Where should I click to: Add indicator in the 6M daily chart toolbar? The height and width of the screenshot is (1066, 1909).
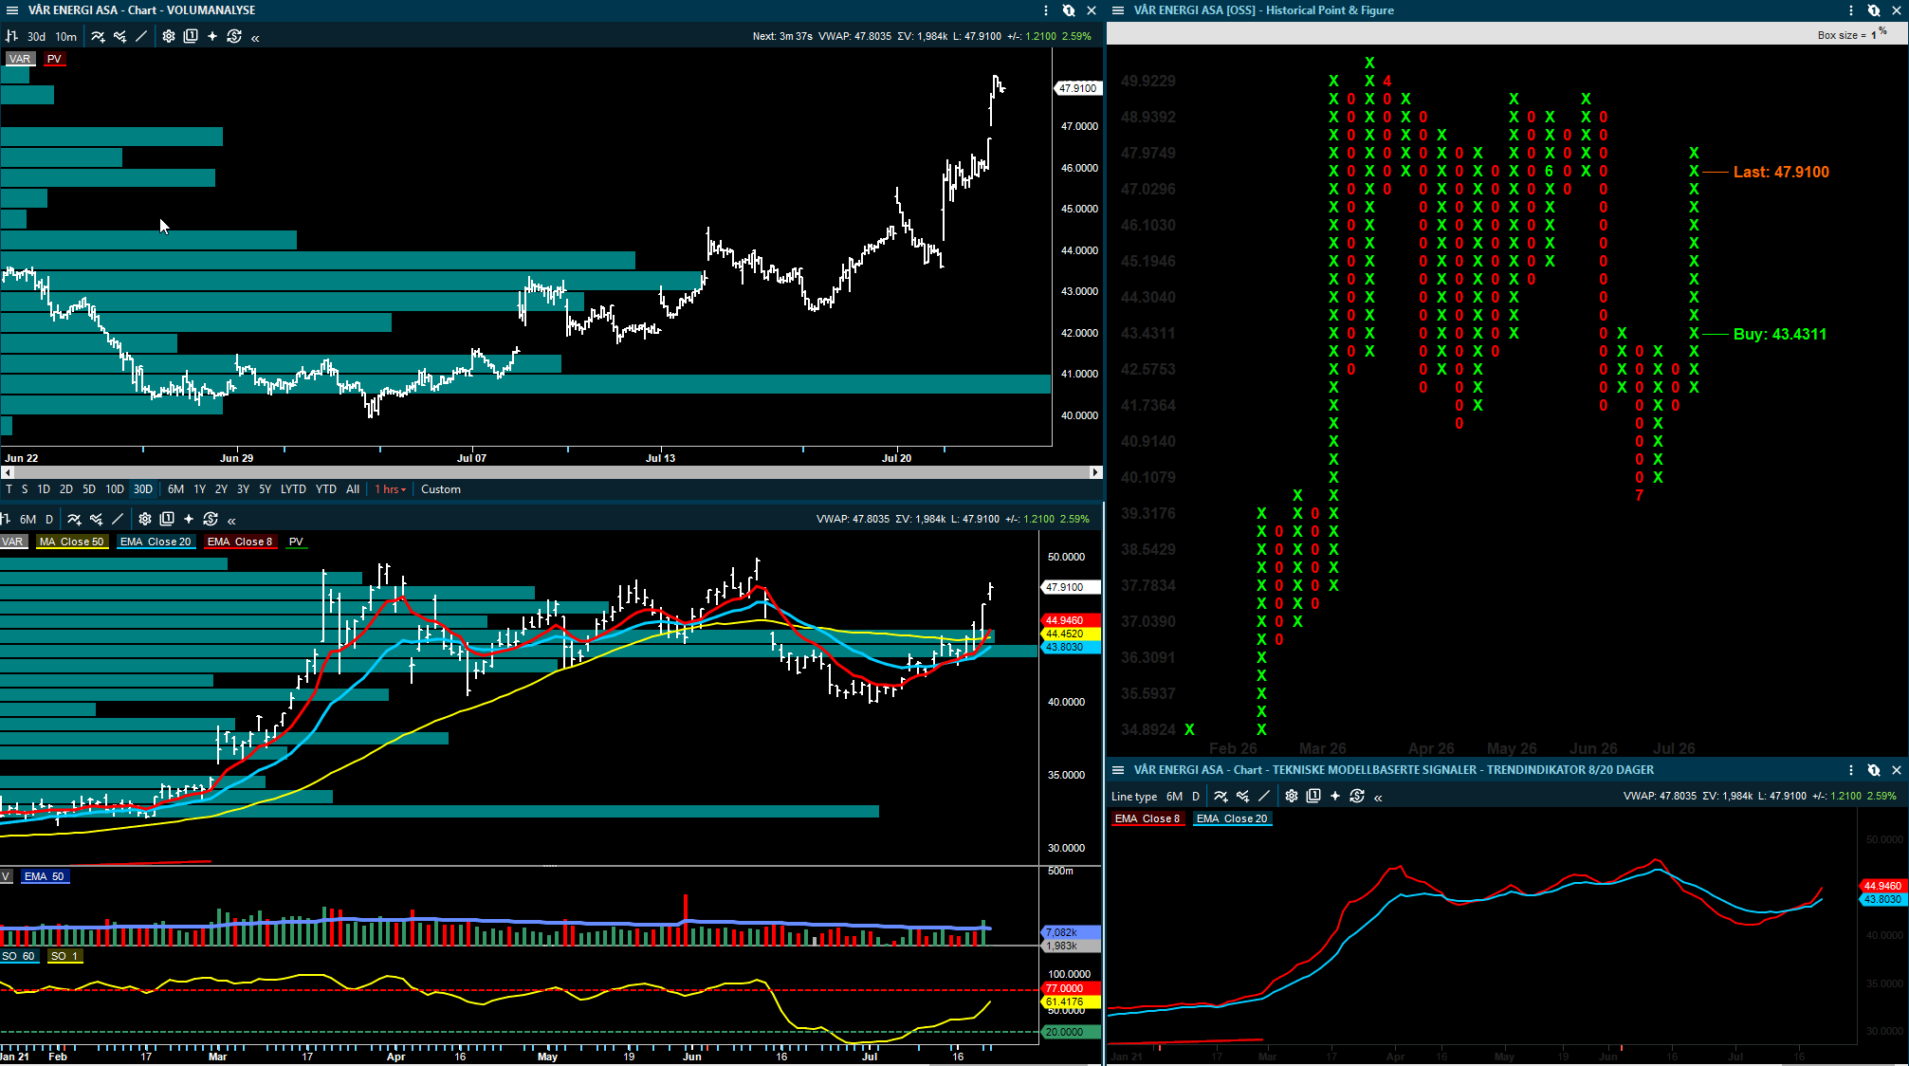click(74, 519)
